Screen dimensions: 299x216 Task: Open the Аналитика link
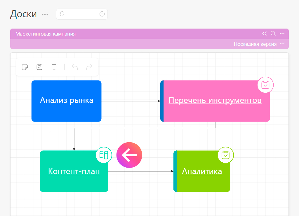[x=202, y=171]
